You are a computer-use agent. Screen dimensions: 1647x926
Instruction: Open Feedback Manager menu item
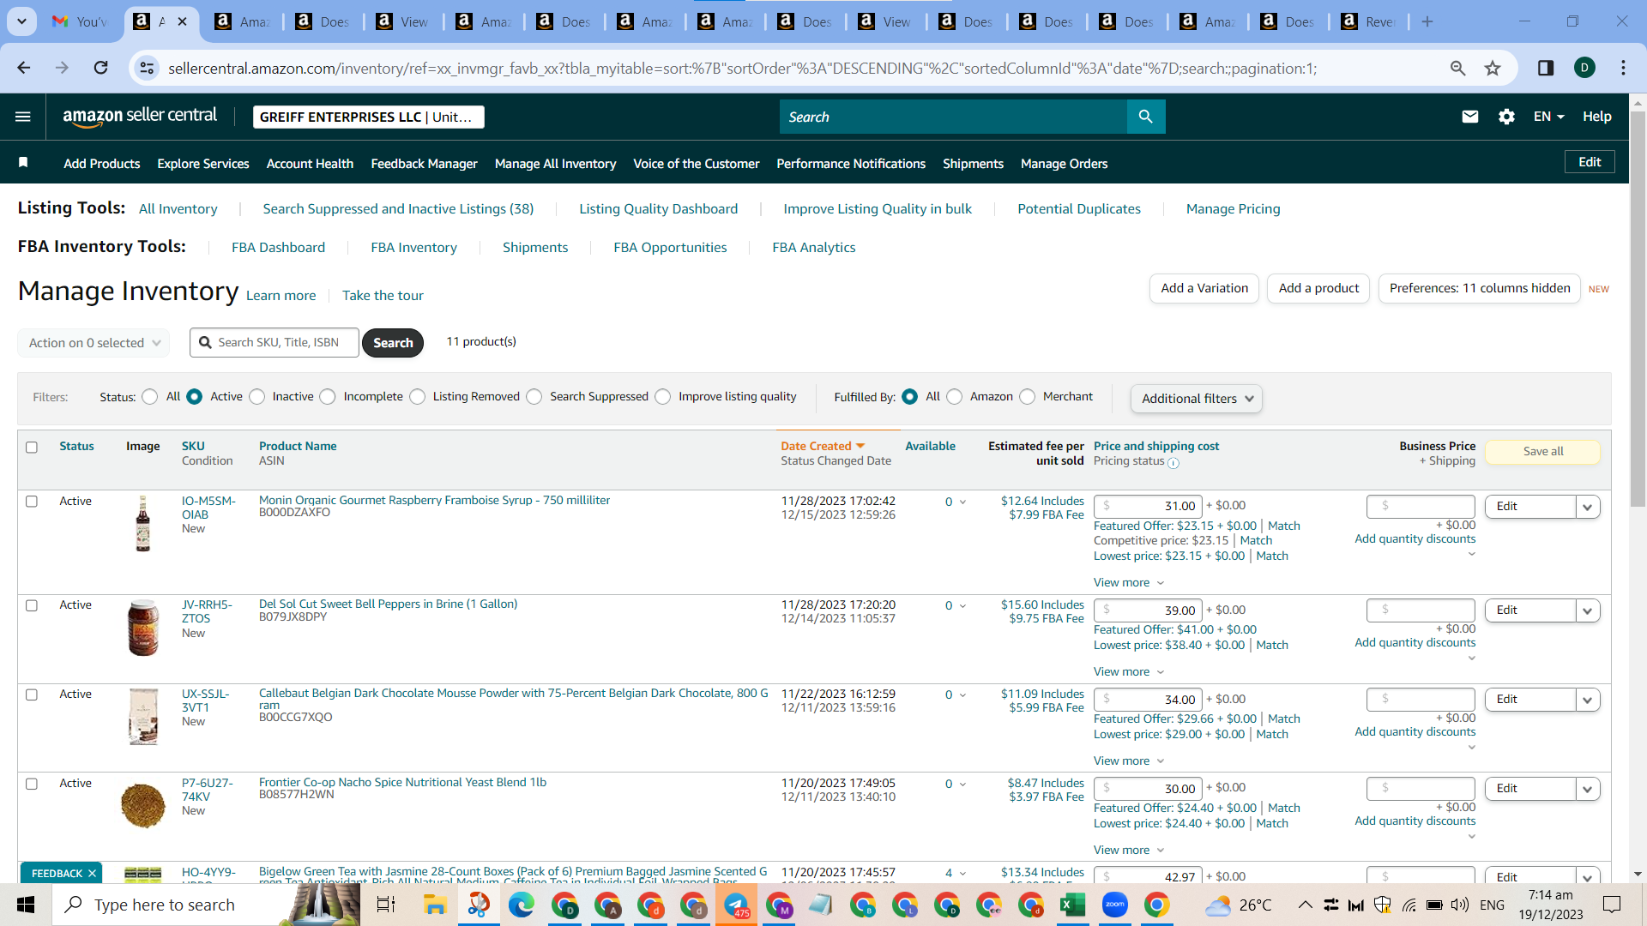[x=424, y=164]
